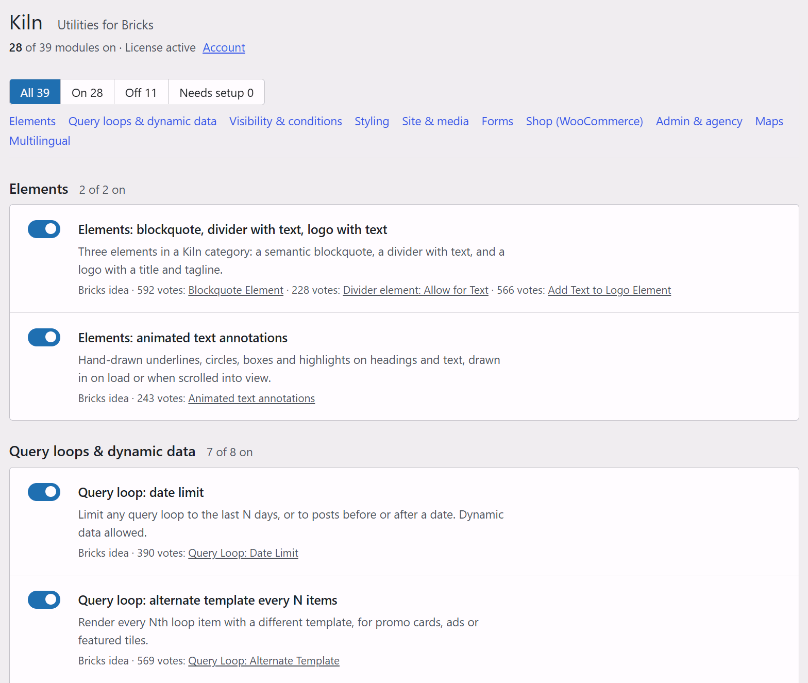Jump to Query loops & dynamic data category
808x683 pixels.
142,121
